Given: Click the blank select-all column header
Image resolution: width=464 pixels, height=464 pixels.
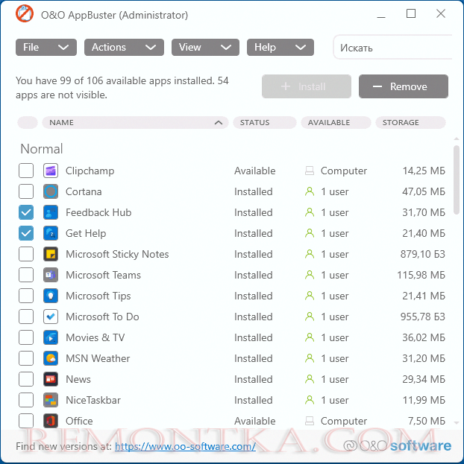Looking at the screenshot, I should tap(28, 122).
